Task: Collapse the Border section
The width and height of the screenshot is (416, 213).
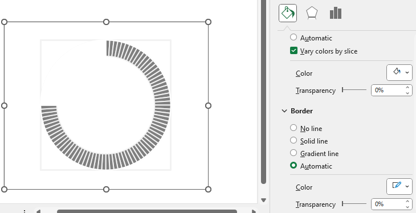Action: (x=284, y=111)
